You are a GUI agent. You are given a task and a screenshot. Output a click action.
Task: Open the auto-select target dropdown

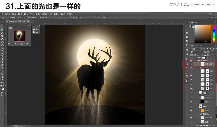tap(21, 18)
